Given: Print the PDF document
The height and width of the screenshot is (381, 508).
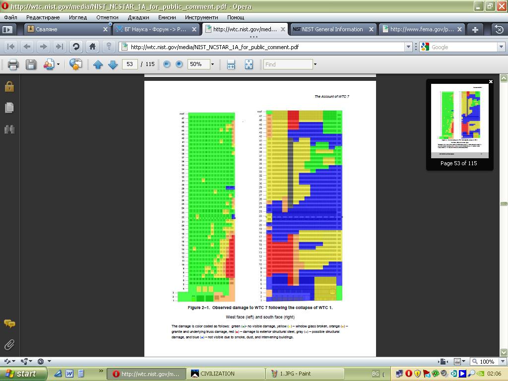Looking at the screenshot, I should [13, 64].
